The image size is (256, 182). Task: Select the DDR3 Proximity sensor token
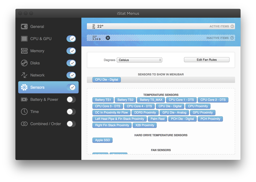[145, 113]
